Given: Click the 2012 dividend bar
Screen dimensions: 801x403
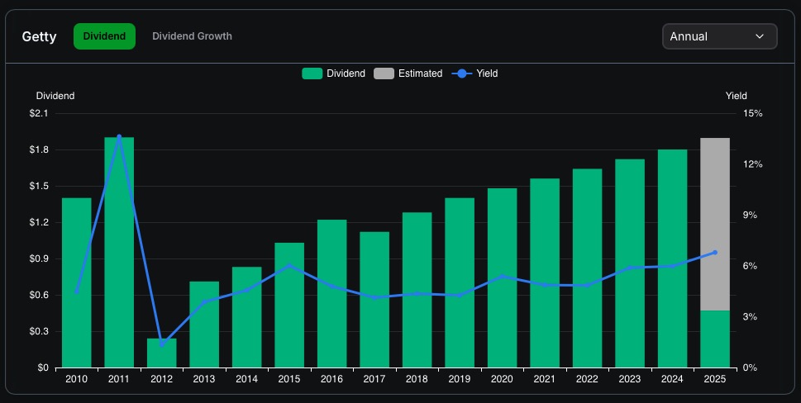Looking at the screenshot, I should [162, 355].
